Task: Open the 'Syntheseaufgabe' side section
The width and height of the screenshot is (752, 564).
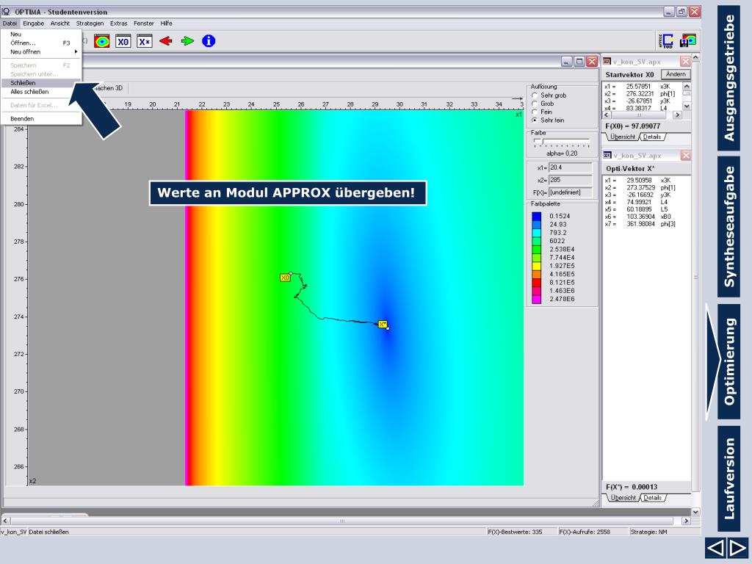Action: pos(729,227)
